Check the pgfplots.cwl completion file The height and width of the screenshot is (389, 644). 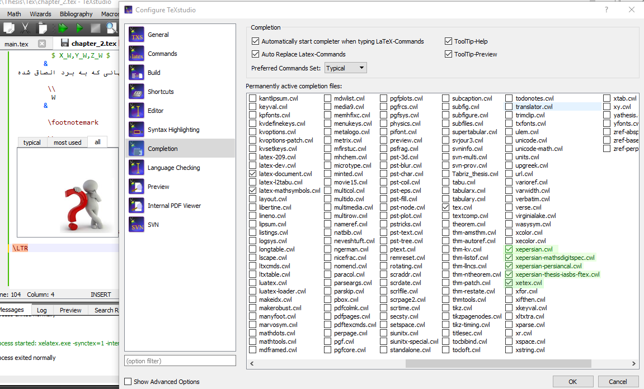384,98
